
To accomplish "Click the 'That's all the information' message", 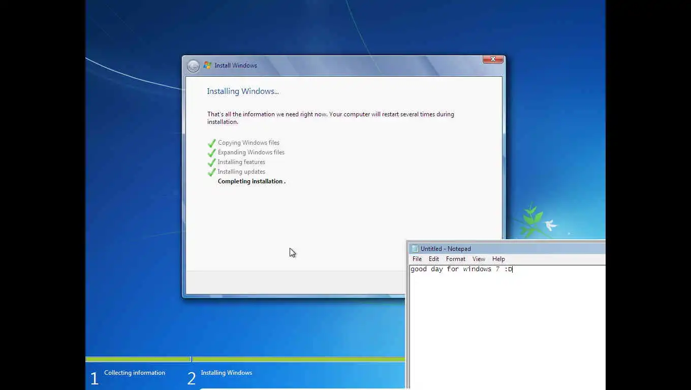I will coord(331,118).
